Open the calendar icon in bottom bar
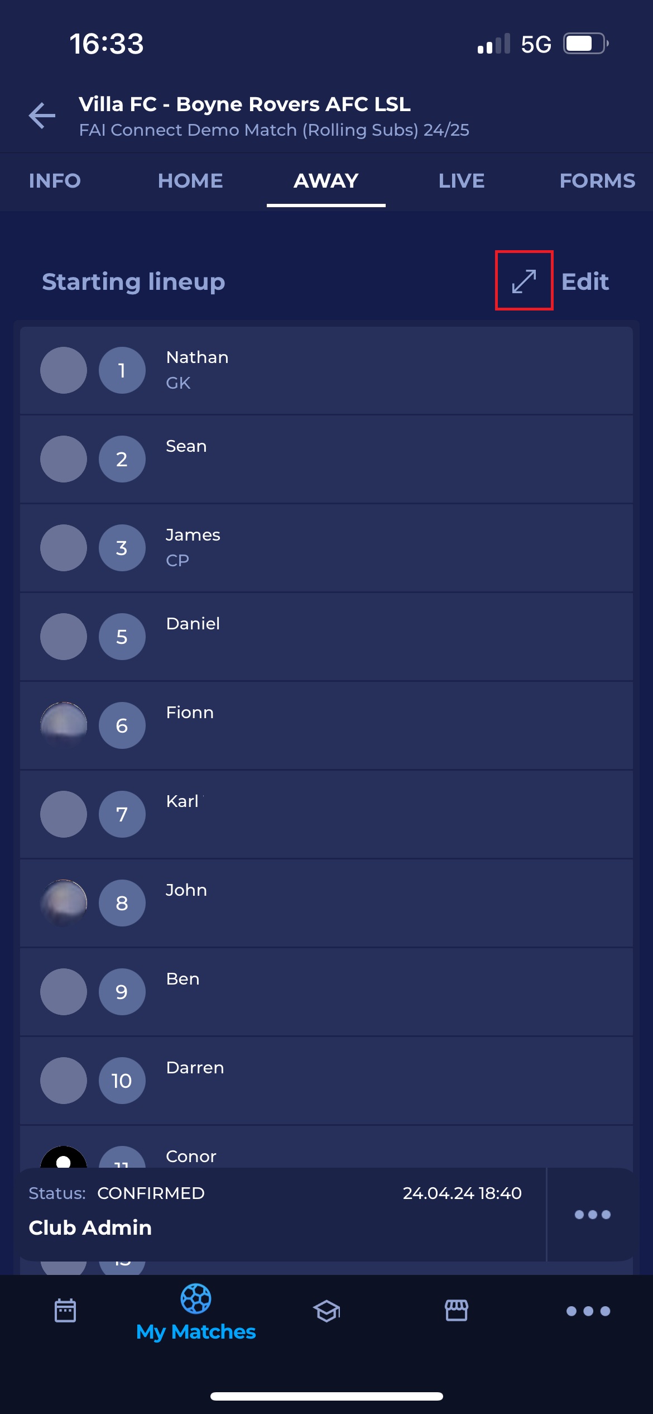The width and height of the screenshot is (653, 1414). [x=65, y=1311]
